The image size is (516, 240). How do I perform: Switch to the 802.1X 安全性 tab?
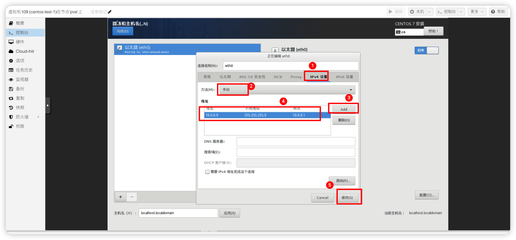click(x=252, y=77)
